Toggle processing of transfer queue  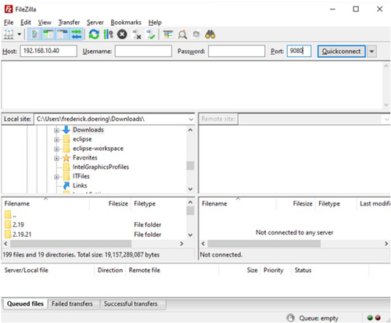pos(108,34)
